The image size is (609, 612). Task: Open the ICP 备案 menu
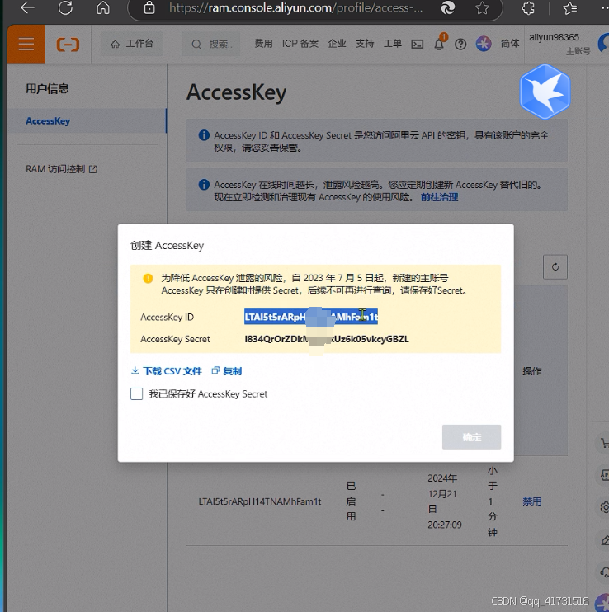[300, 44]
